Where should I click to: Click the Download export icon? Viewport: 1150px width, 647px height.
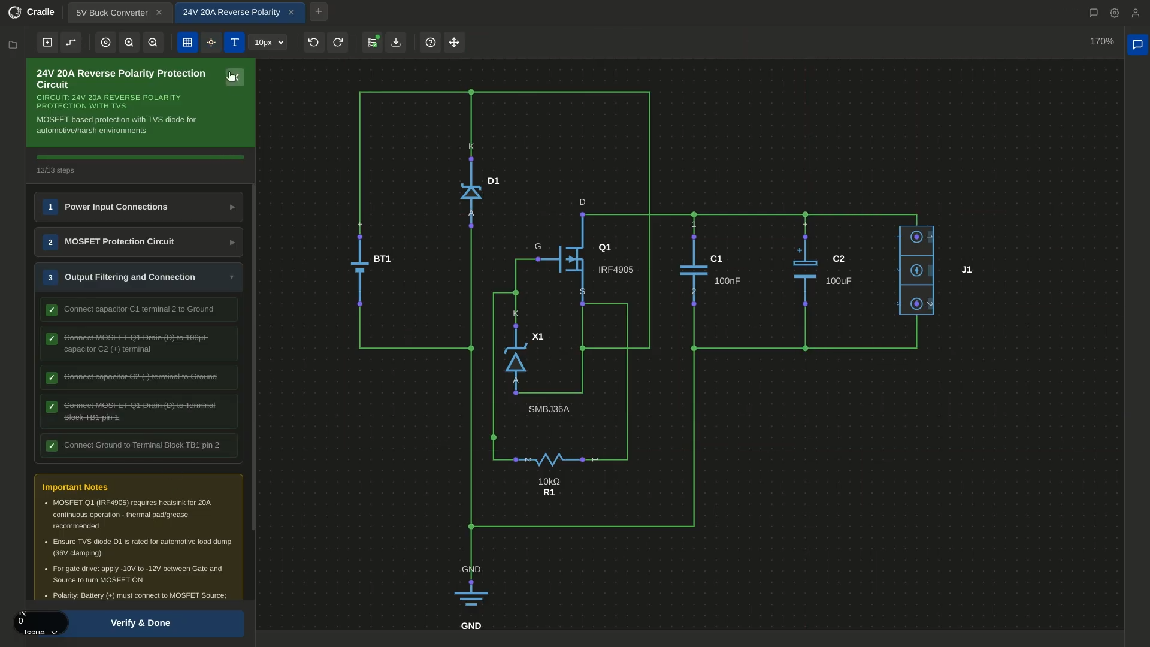pos(395,43)
